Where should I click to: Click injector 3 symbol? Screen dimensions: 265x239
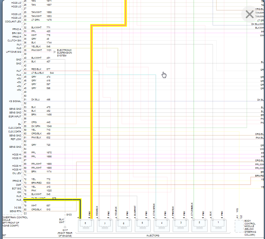tap(181, 226)
